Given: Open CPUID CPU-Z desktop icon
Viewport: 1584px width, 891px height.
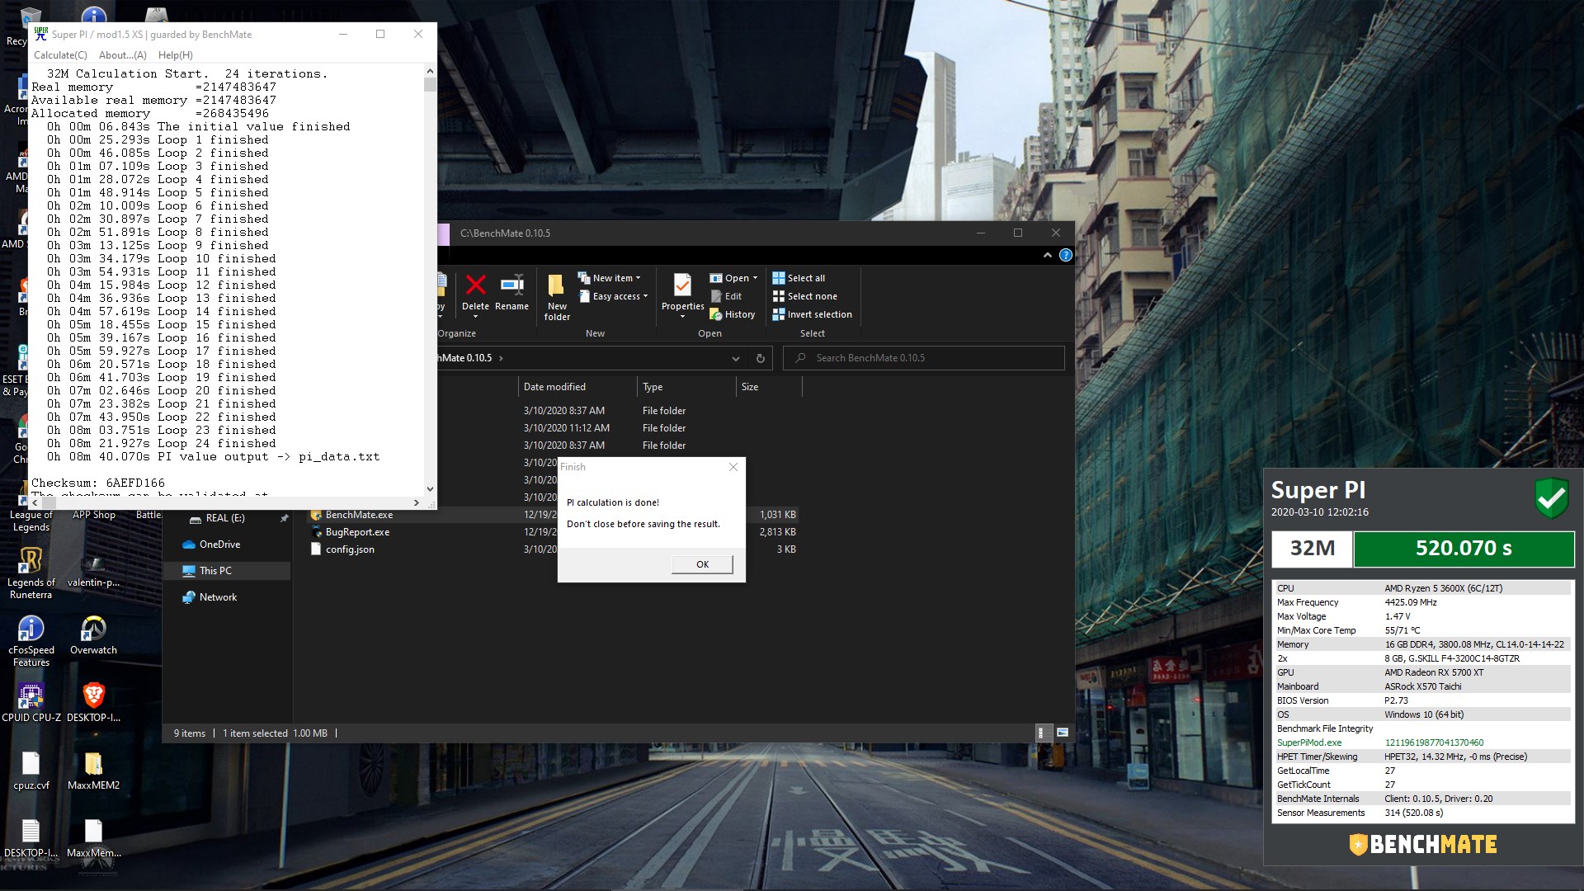Looking at the screenshot, I should [x=31, y=702].
